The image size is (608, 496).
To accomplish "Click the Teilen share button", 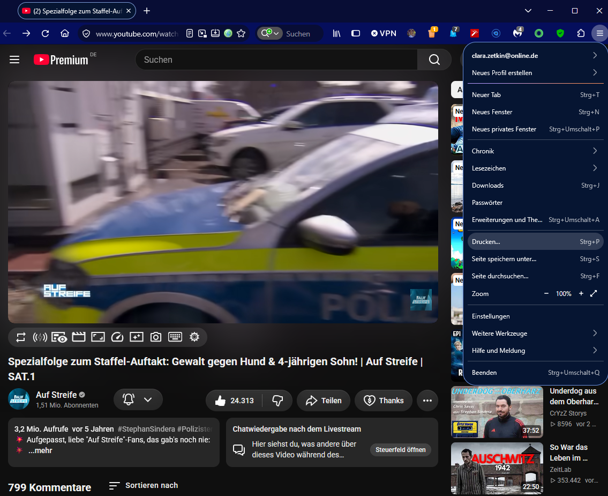I will (x=324, y=401).
